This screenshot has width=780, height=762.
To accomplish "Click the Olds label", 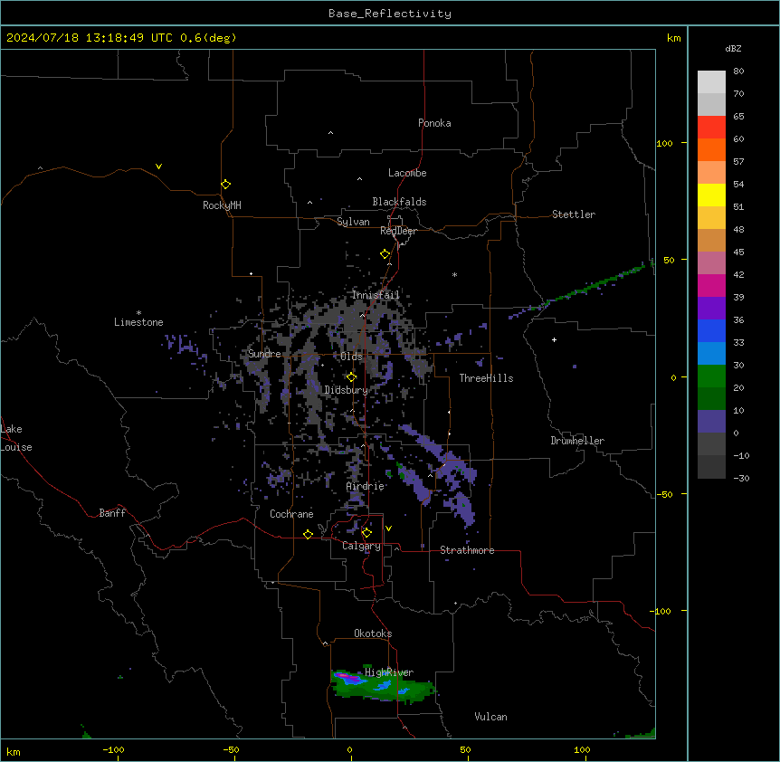I will click(x=351, y=357).
